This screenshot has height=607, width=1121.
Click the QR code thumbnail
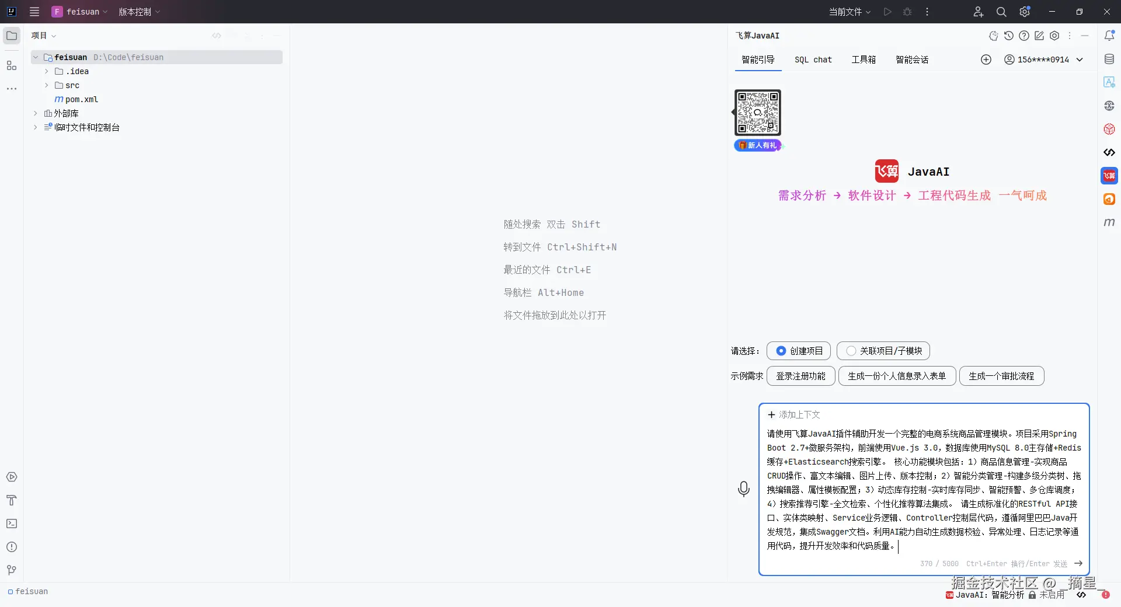click(758, 113)
